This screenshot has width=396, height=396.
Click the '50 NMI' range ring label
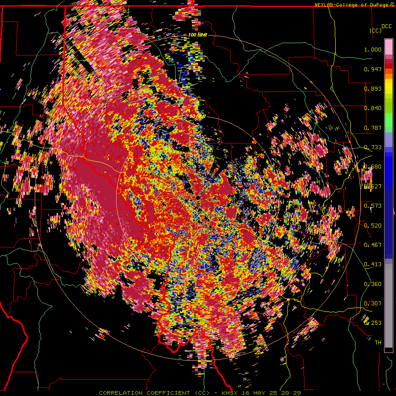[x=198, y=116]
